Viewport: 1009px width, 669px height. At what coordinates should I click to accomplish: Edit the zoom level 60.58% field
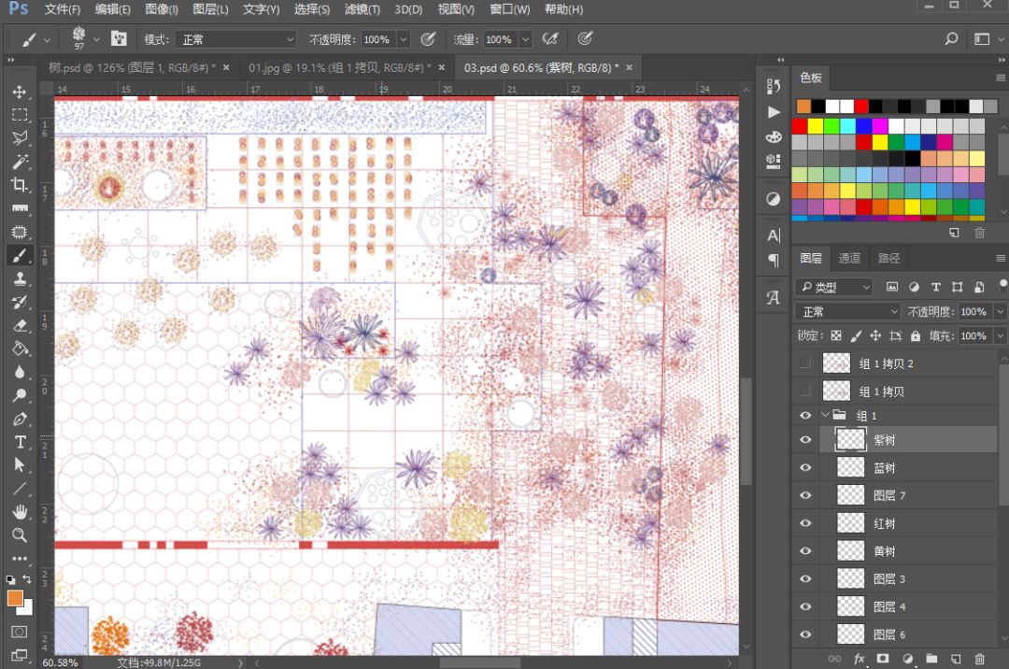pyautogui.click(x=61, y=662)
